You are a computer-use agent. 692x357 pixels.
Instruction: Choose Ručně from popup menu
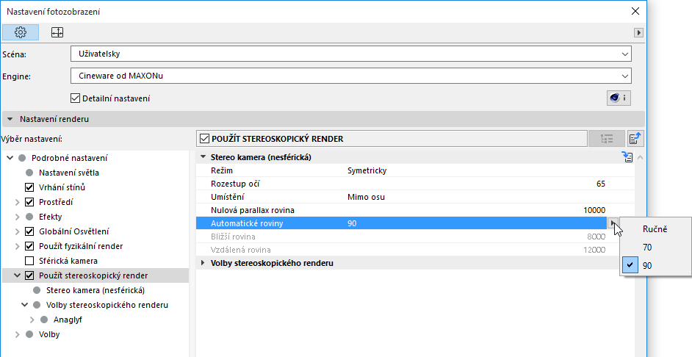pos(656,229)
